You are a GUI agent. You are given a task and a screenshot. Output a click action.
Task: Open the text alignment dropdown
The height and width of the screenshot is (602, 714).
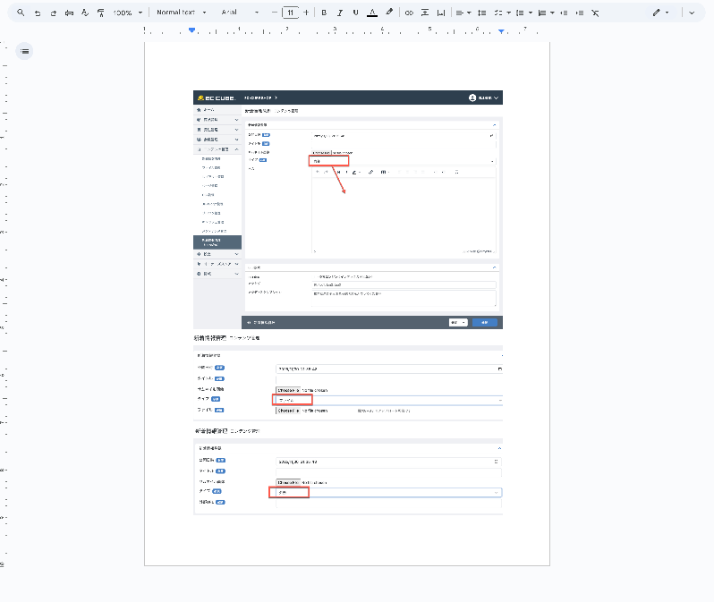click(463, 13)
